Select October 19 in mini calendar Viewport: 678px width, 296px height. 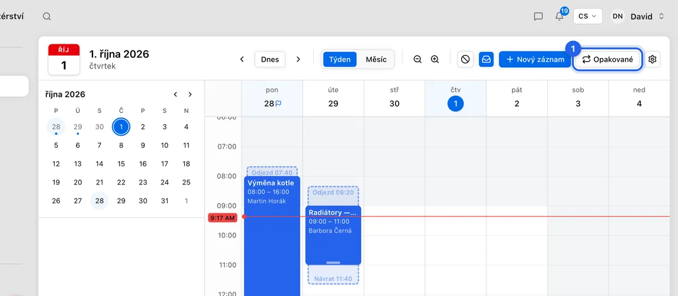coord(56,182)
